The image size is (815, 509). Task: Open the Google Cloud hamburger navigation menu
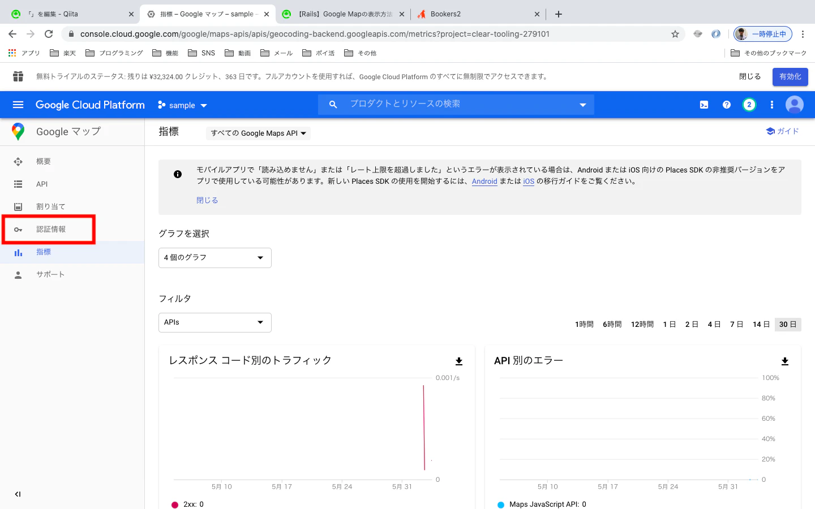coord(18,105)
